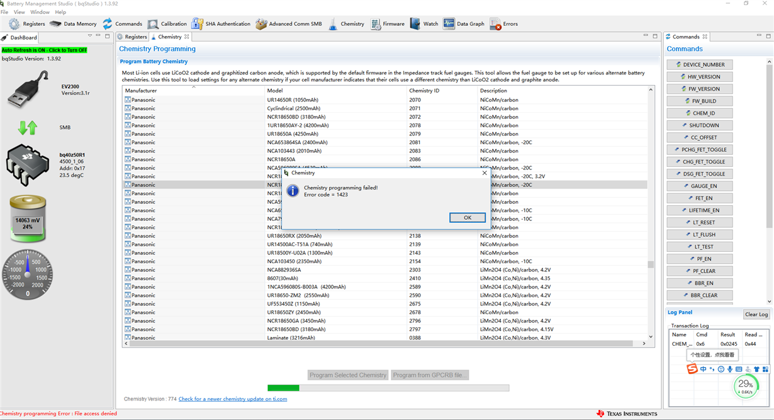Open the Data Graph toolbar icon
Screen dimensions: 774x420
pyautogui.click(x=449, y=24)
